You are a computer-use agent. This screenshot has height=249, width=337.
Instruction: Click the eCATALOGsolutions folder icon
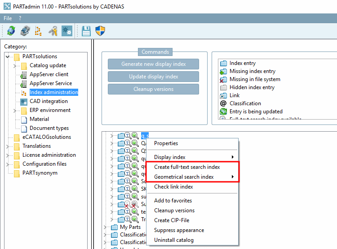coord(17,137)
